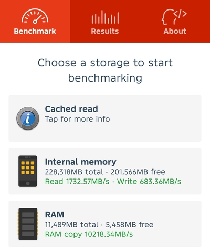Tap the RAM chip icon
210x249 pixels.
[28, 224]
